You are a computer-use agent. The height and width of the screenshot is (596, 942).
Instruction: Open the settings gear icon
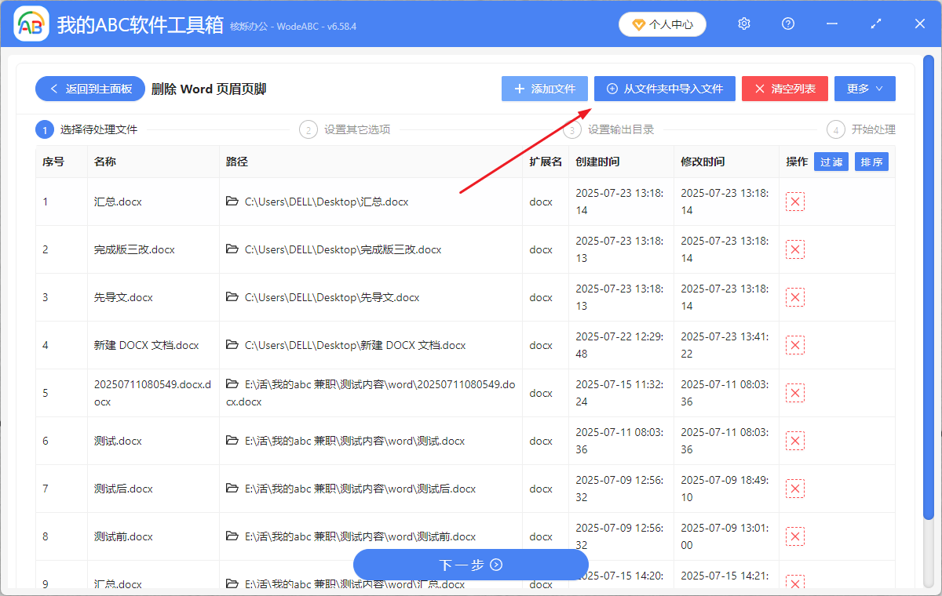(743, 24)
